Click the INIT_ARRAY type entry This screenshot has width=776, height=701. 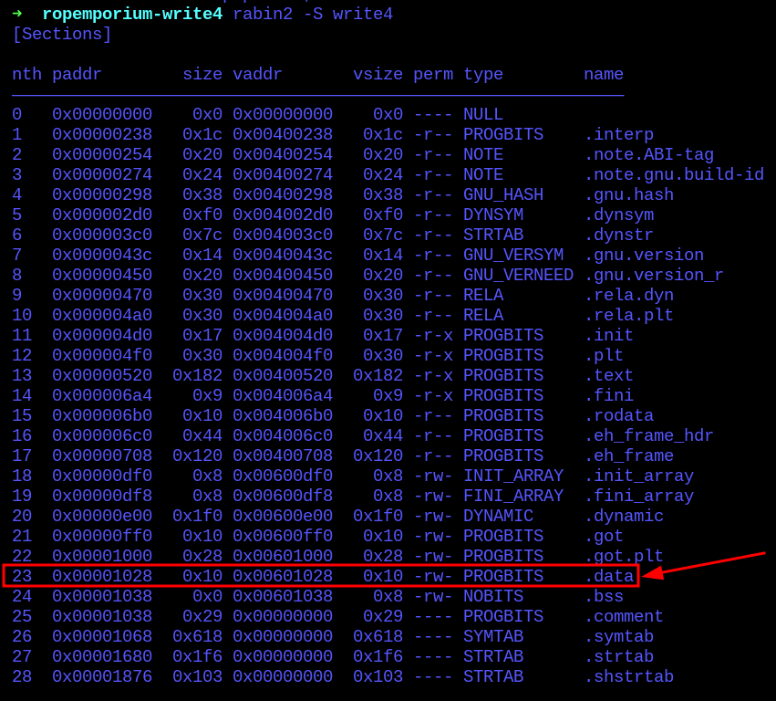coord(513,476)
